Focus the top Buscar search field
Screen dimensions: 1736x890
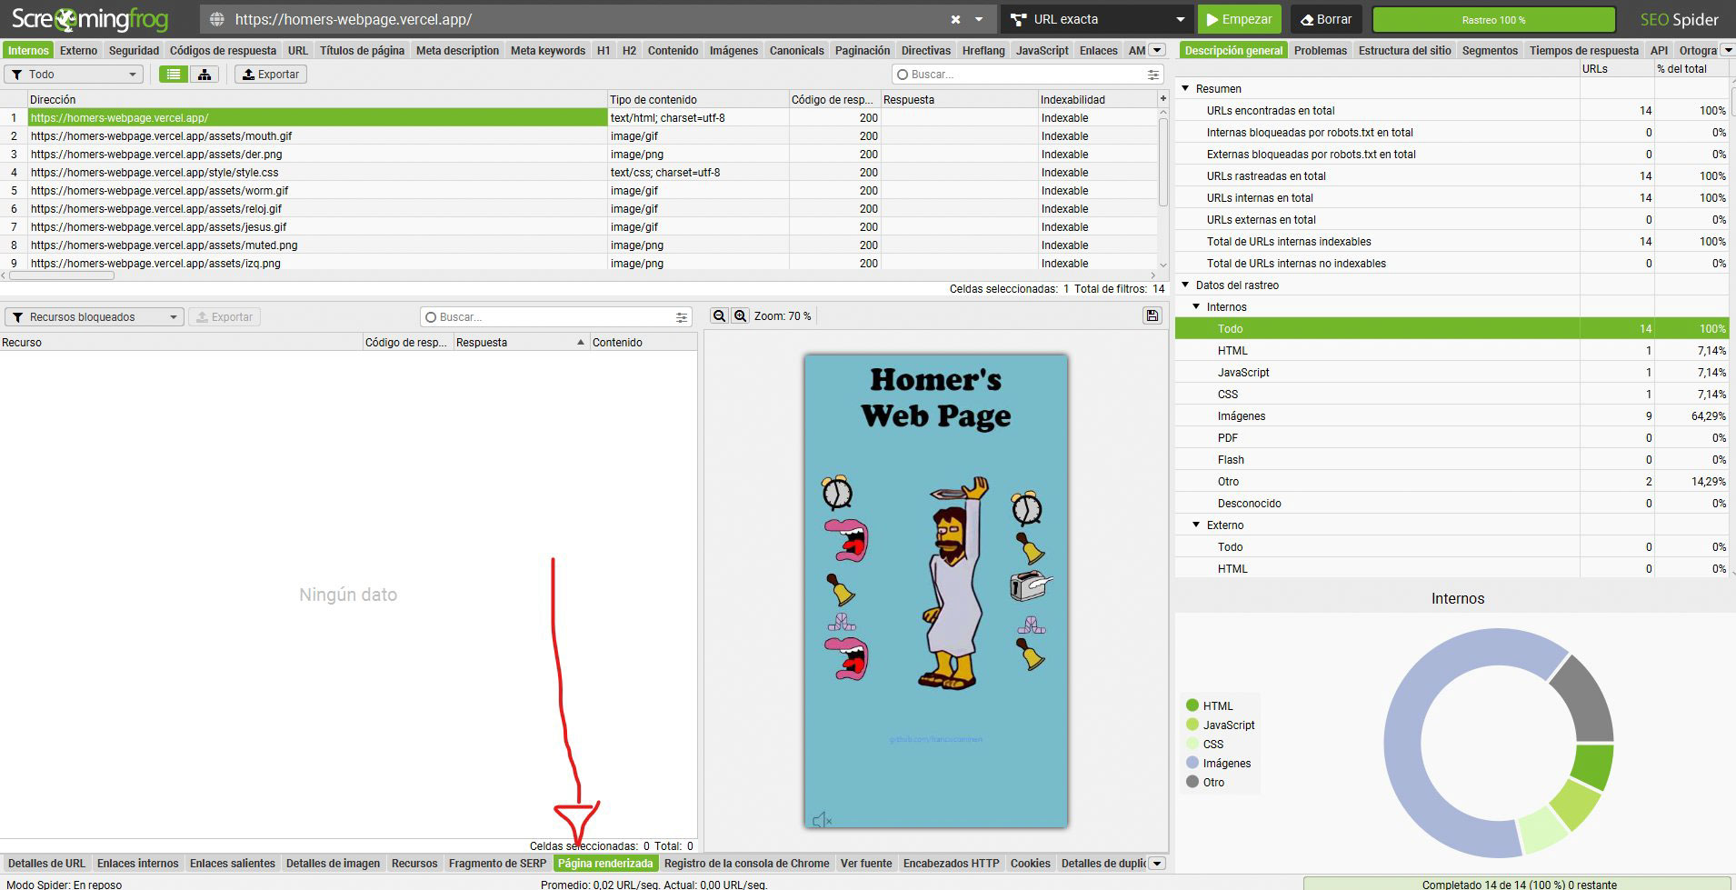(x=1018, y=75)
